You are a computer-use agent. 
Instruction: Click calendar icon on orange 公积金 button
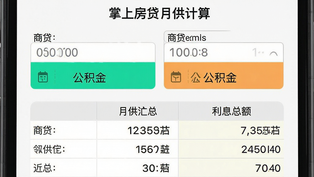click(x=176, y=77)
